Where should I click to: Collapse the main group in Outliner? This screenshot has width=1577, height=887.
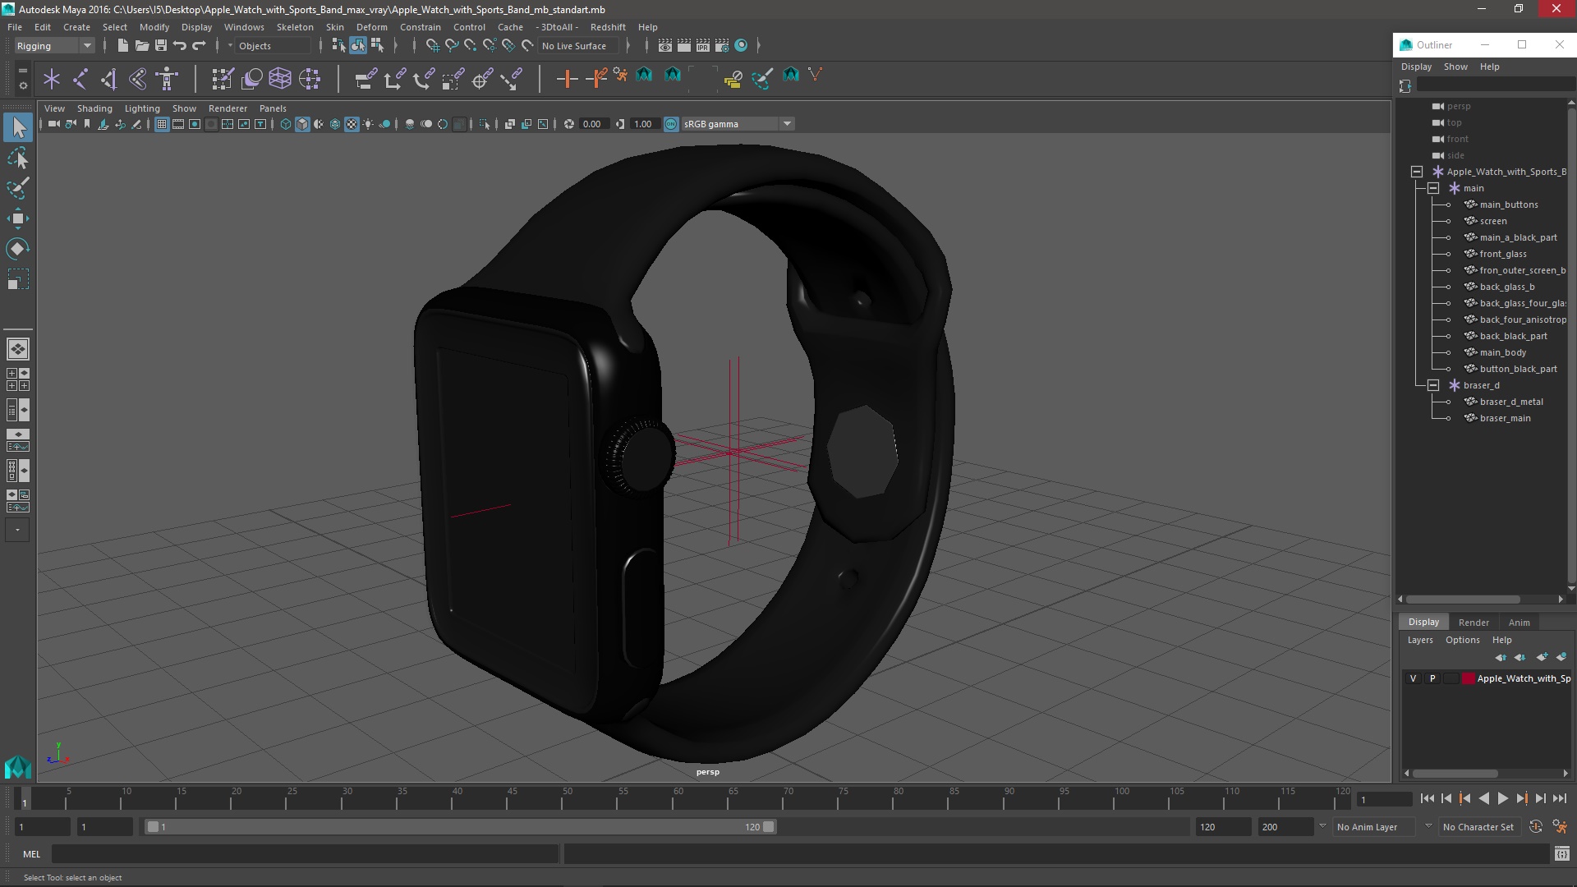1433,188
